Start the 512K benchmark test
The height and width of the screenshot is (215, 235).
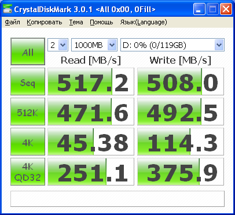[x=28, y=112]
